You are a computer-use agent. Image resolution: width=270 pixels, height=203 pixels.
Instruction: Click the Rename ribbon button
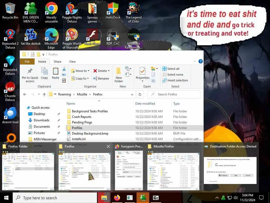[x=101, y=79]
